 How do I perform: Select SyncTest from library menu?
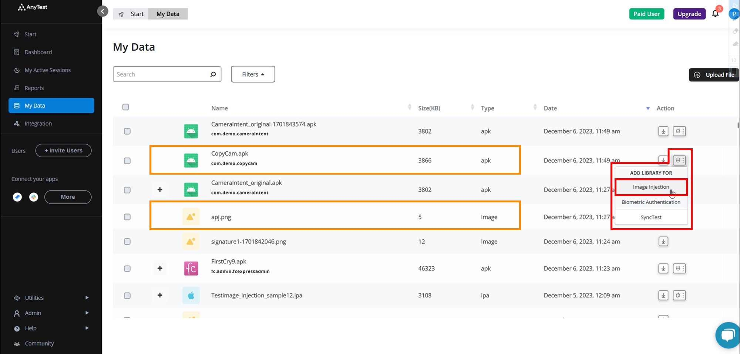point(651,217)
